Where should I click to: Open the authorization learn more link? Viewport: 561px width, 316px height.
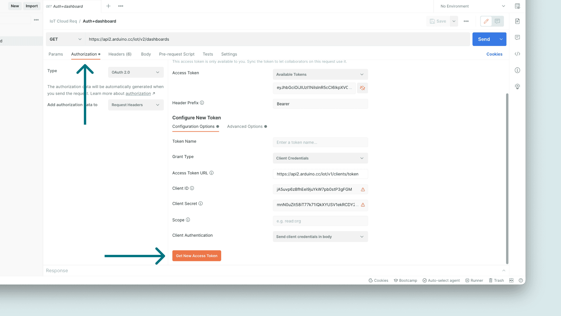138,94
